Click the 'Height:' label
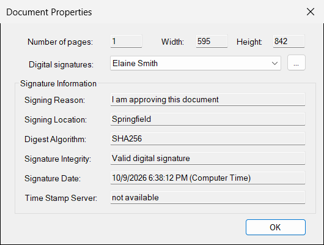The height and width of the screenshot is (245, 324). [x=249, y=42]
